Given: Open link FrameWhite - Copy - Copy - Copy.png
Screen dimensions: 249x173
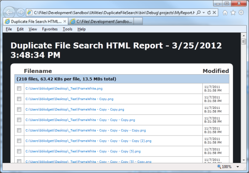Looking at the screenshot, I should click(80, 120).
